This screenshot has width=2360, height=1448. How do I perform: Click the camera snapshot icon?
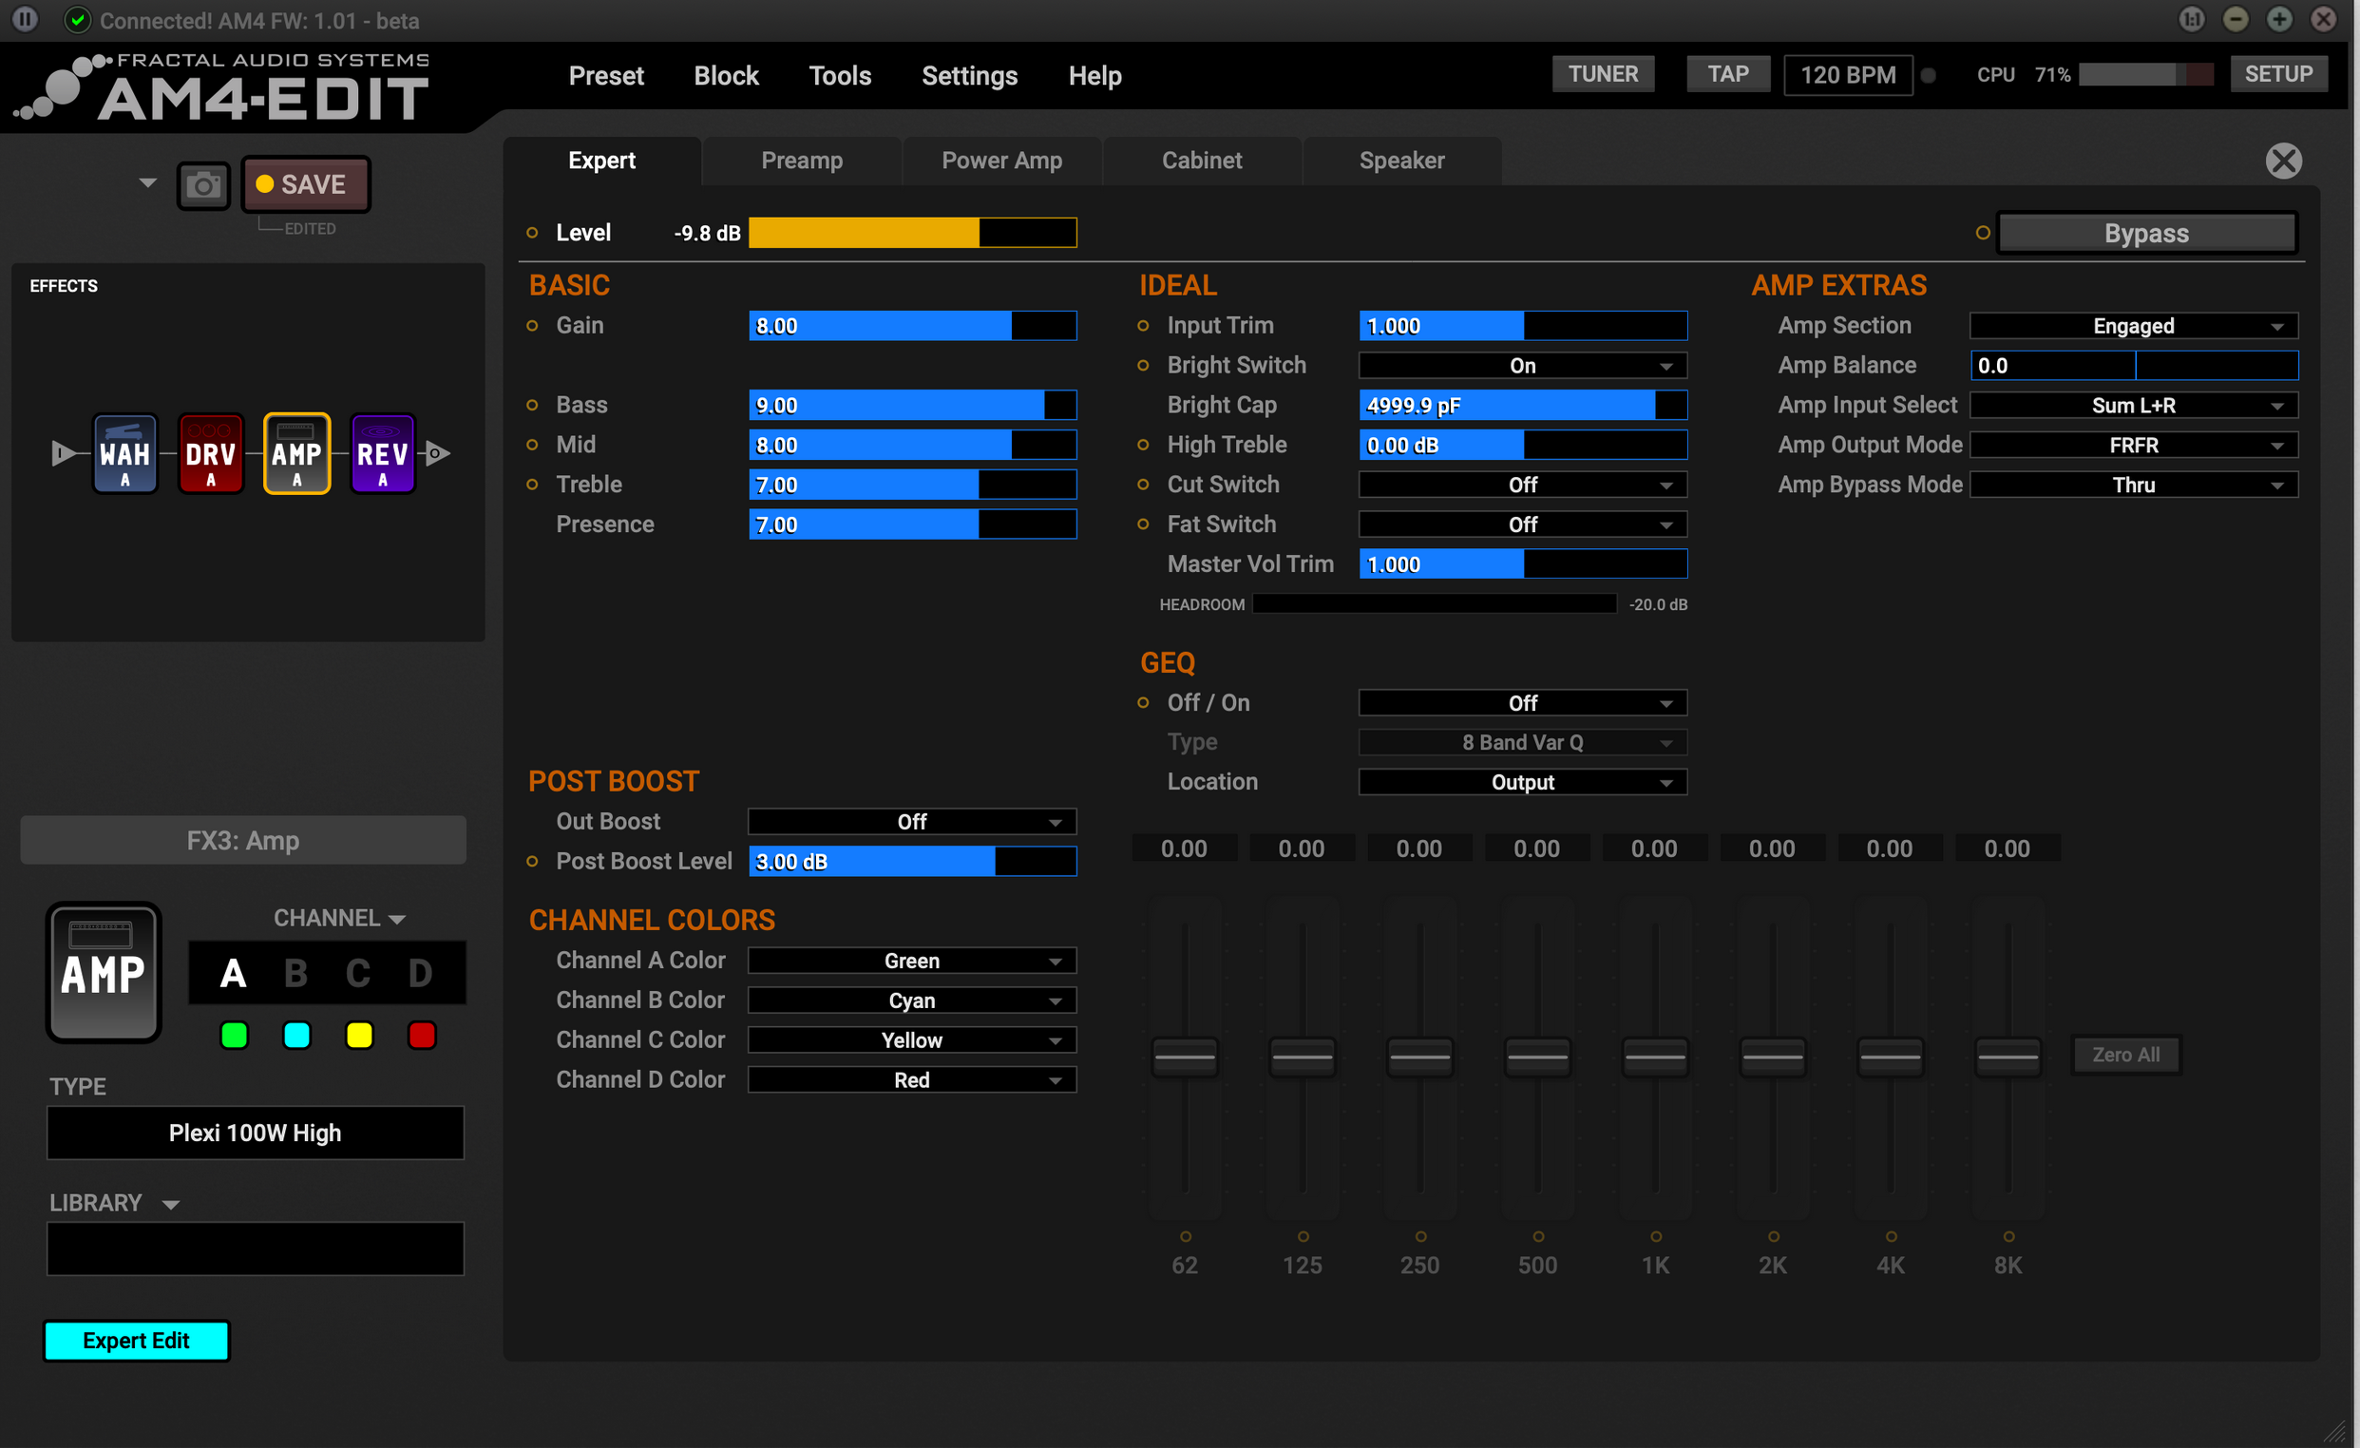203,185
